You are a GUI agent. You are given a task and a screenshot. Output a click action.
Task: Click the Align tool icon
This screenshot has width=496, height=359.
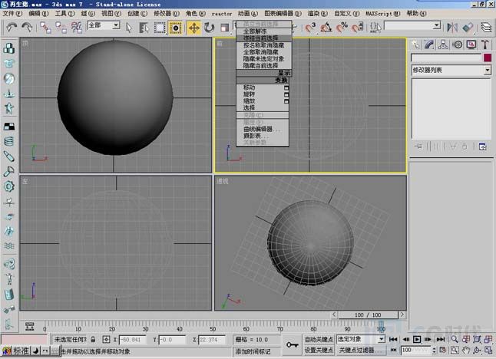468,28
